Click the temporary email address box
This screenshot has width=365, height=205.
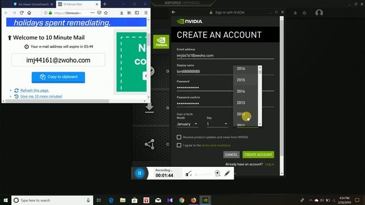pos(58,60)
